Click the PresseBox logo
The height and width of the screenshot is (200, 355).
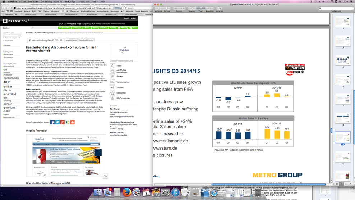pyautogui.click(x=16, y=21)
